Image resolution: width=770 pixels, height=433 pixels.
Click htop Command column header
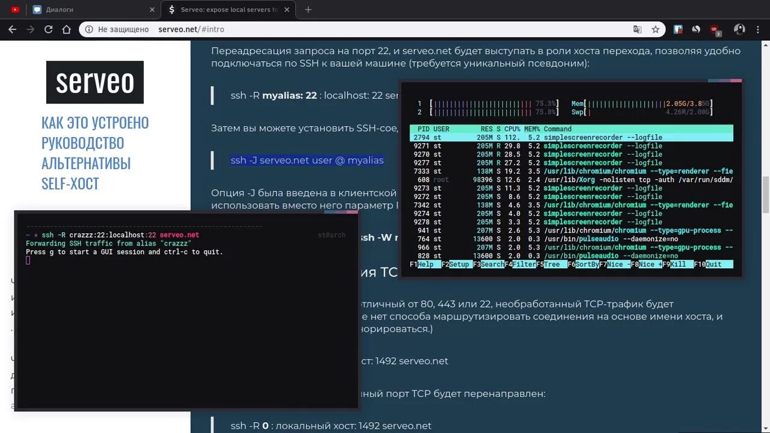[558, 129]
